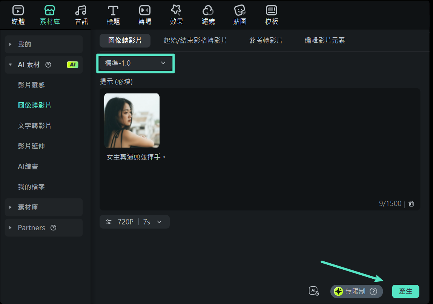Screen dimensions: 433x304
Task: Open the 轉場 (Transitions) panel
Action: pyautogui.click(x=144, y=14)
